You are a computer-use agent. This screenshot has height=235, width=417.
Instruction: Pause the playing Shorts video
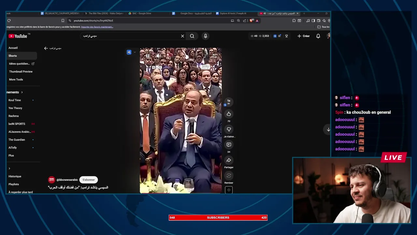tap(148, 56)
